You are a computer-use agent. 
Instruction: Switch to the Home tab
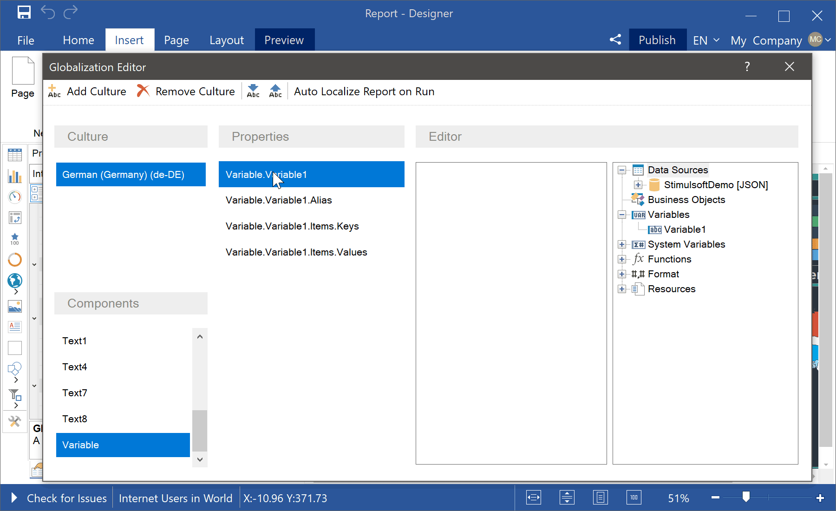pos(78,40)
